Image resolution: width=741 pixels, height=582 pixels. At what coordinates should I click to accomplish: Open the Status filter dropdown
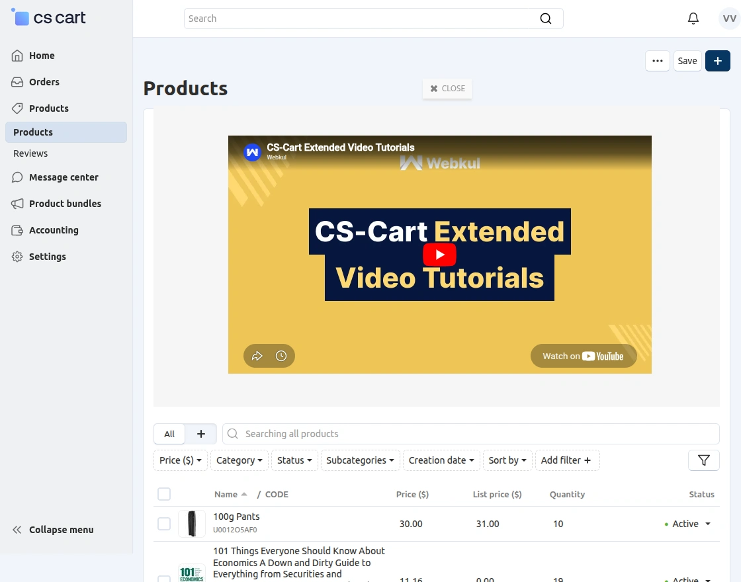click(294, 460)
